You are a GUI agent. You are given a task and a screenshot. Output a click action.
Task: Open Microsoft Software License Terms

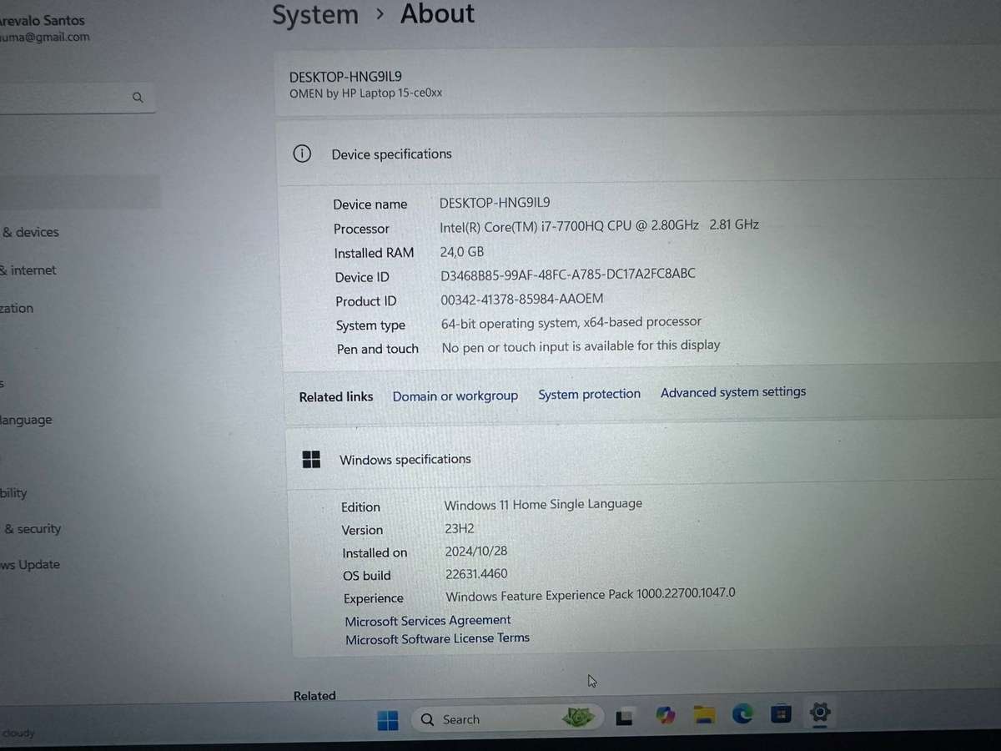(437, 638)
